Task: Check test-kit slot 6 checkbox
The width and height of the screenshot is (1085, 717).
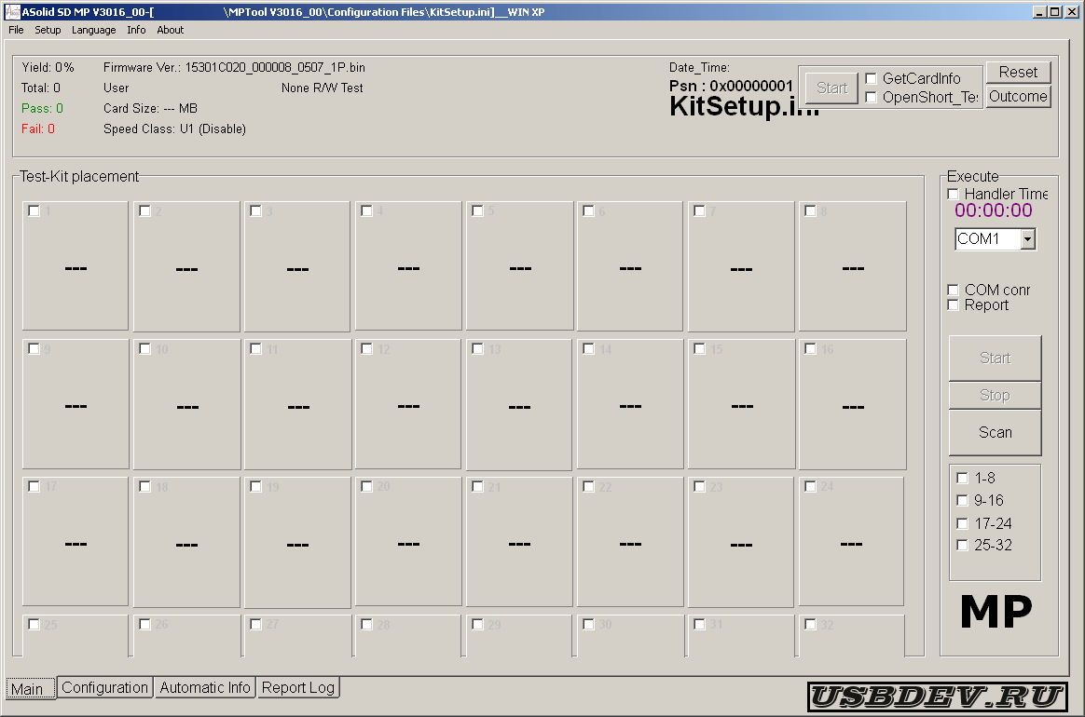Action: point(588,210)
